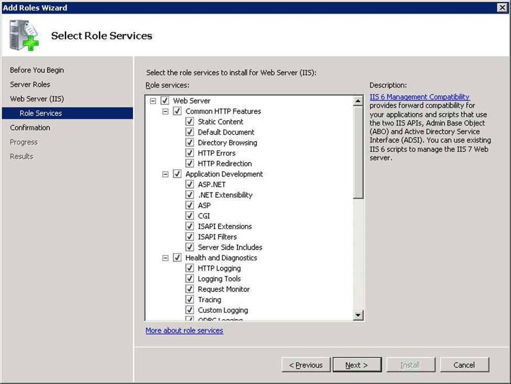Go to the Server Roles step
Viewport: 511px width, 384px height.
30,84
